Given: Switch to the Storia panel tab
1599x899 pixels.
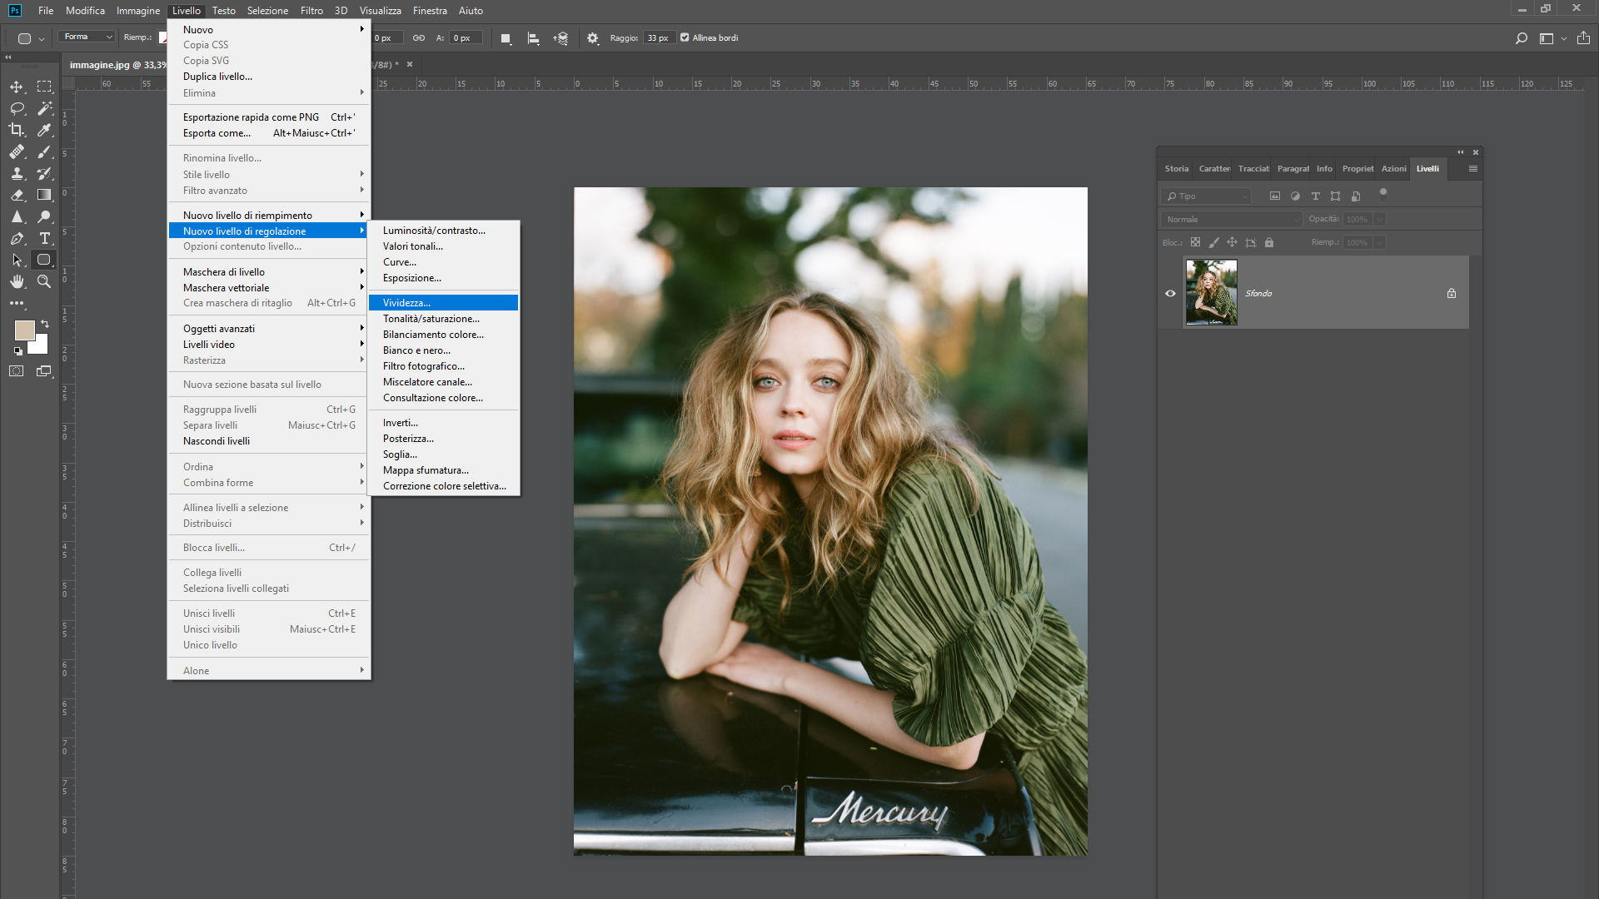Looking at the screenshot, I should [1176, 168].
